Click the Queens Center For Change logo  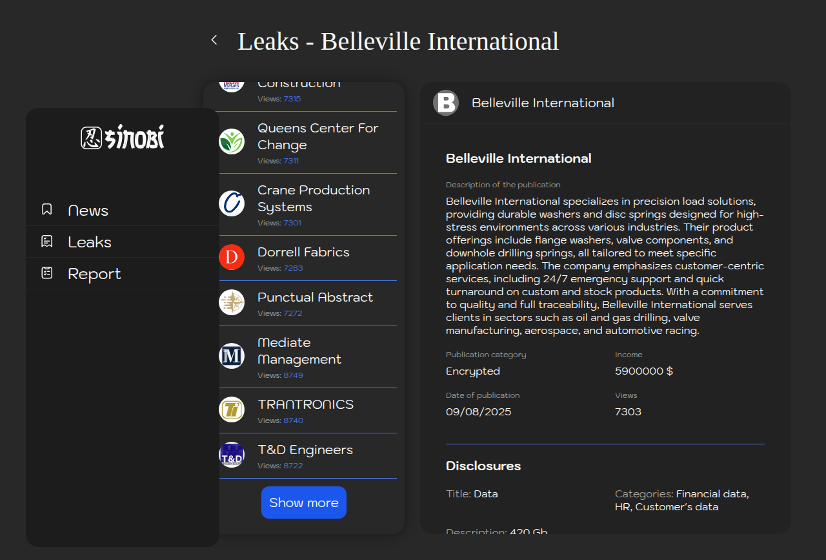click(232, 141)
